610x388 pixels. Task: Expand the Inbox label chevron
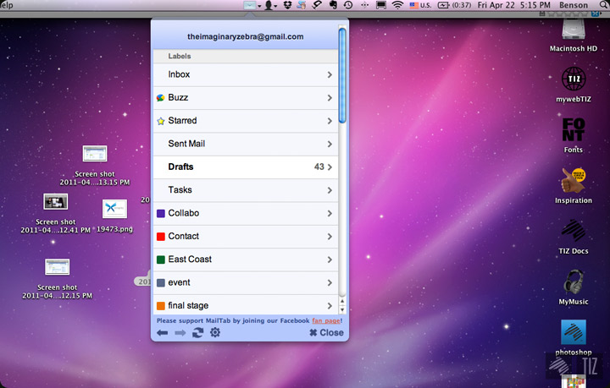[330, 75]
